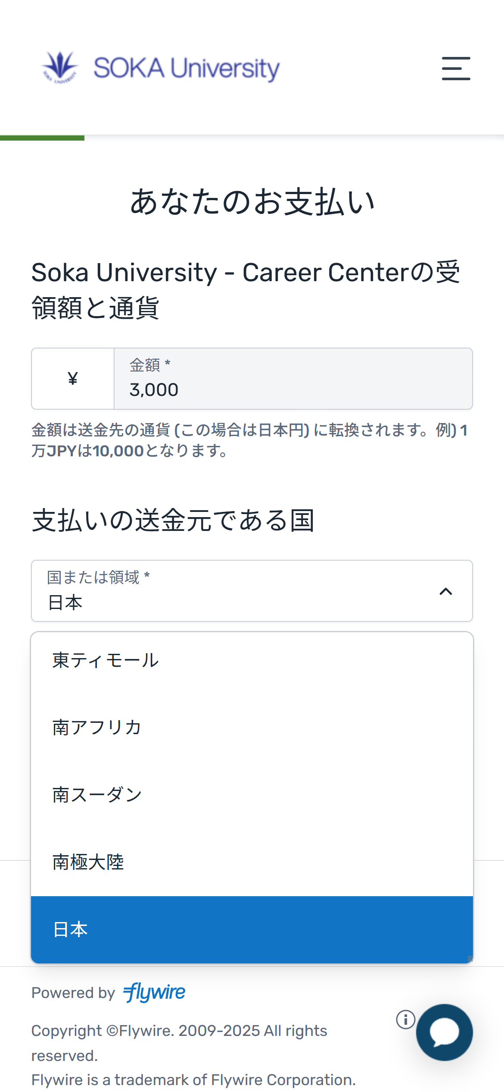This screenshot has height=1092, width=504.
Task: Click the あなたのお支払い page heading
Action: point(252,202)
